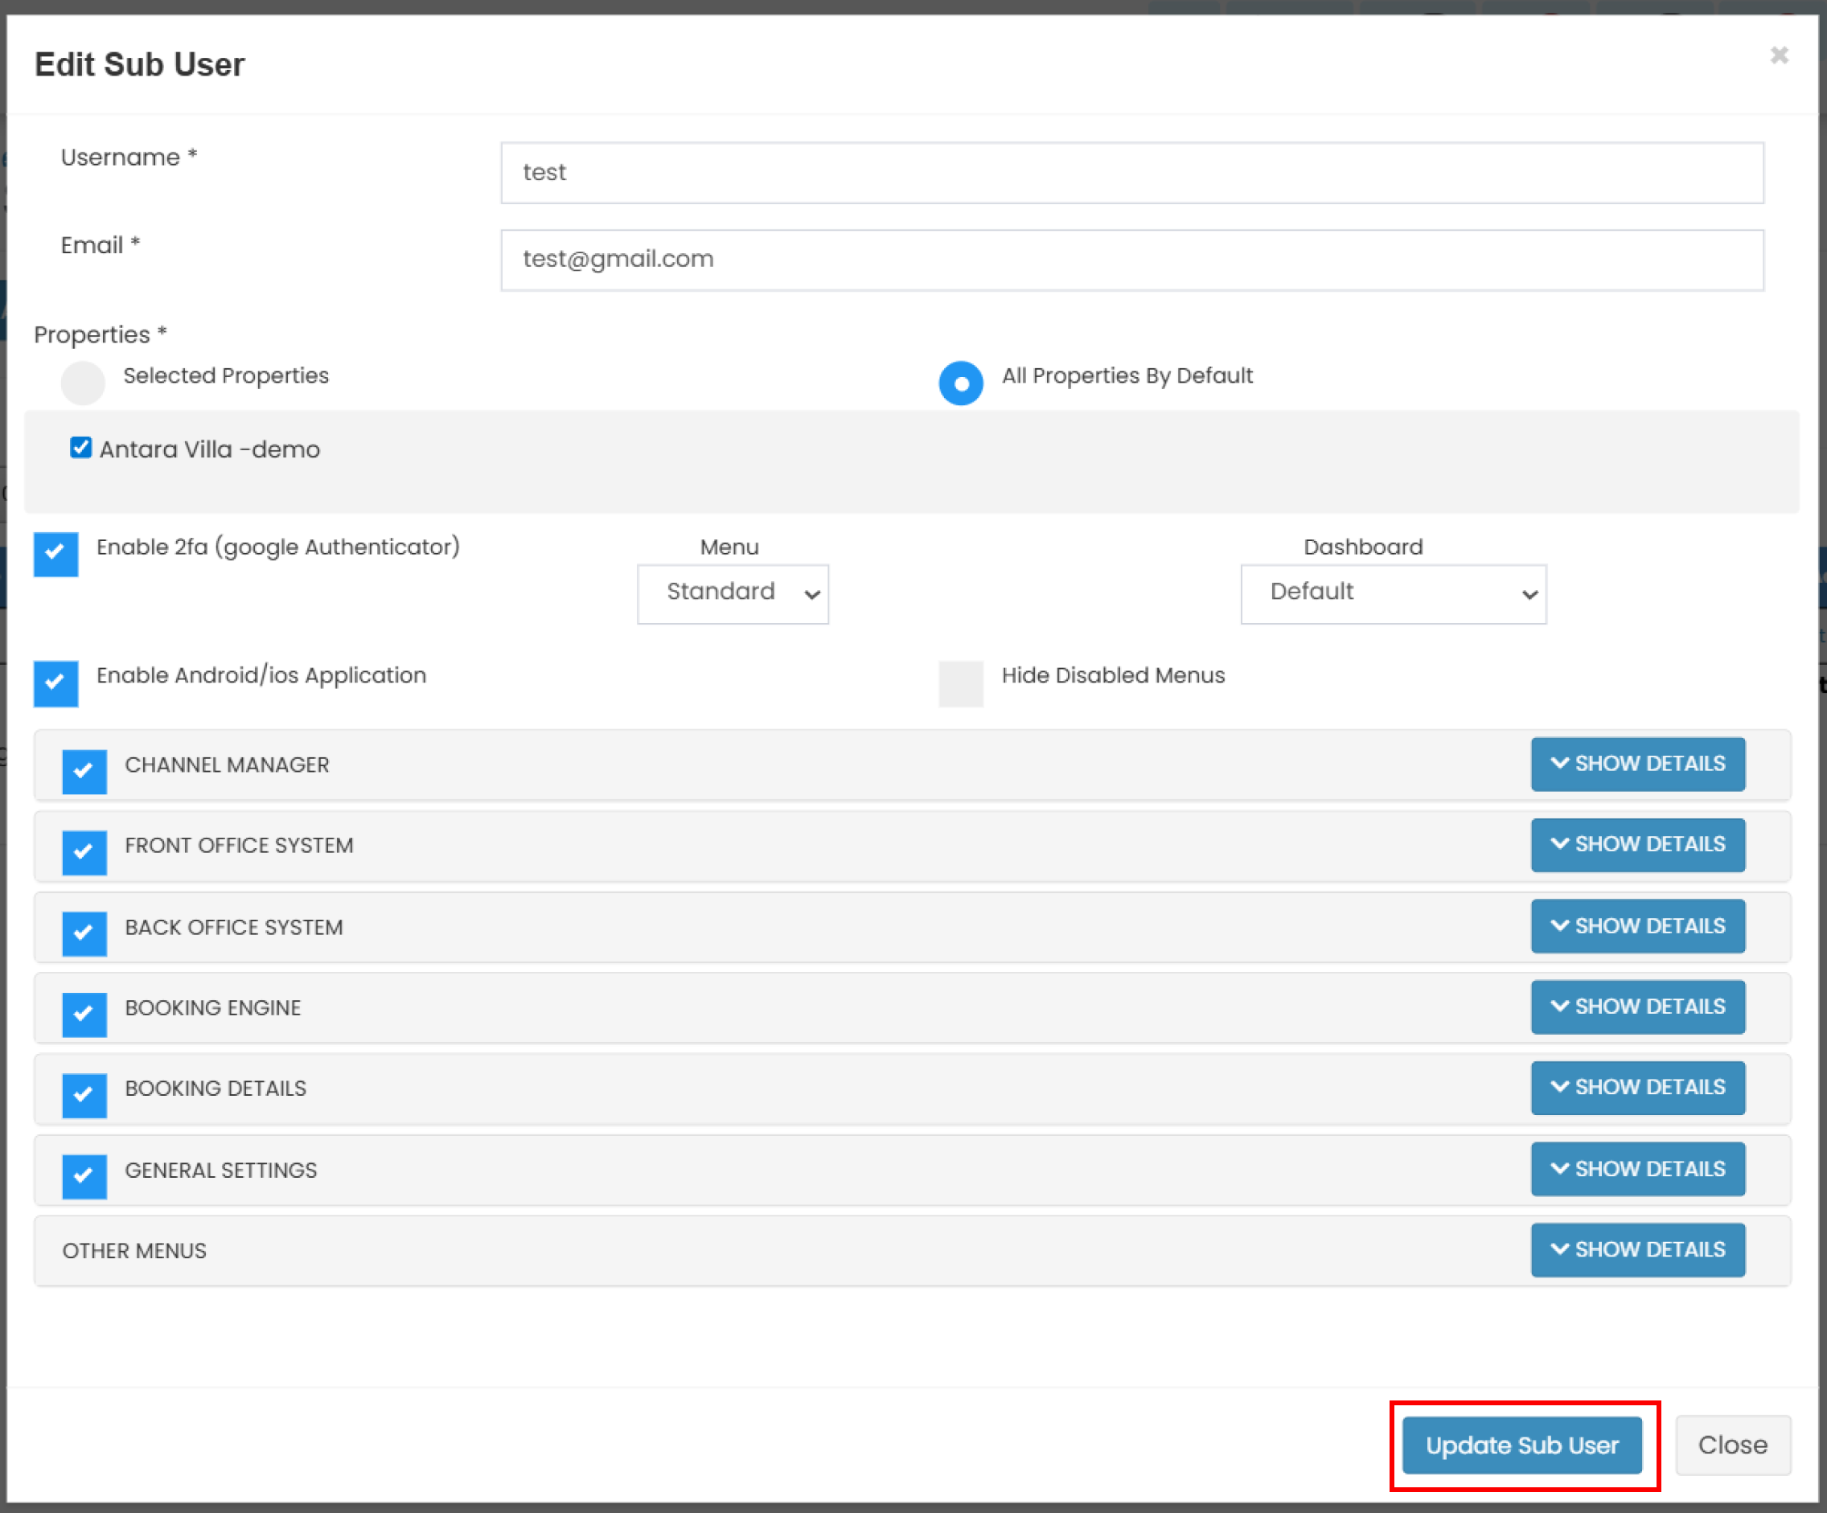Viewport: 1827px width, 1513px height.
Task: Open the Dashboard Default dropdown
Action: (1392, 594)
